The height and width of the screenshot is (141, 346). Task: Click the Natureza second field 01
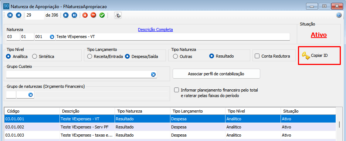pos(27,37)
